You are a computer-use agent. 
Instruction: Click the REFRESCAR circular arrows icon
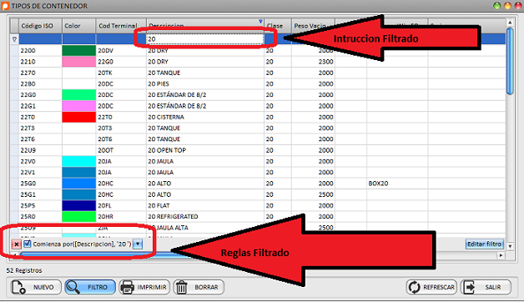click(415, 287)
